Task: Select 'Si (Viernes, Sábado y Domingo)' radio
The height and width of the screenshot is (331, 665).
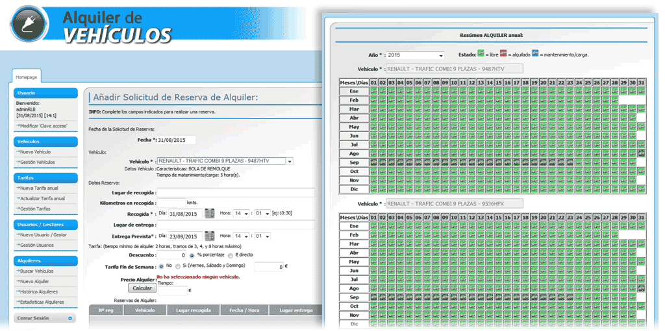Action: 178,267
